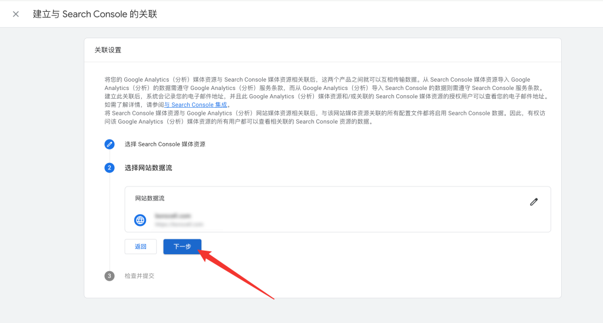Open the 与 Search Console 集成 link
Viewport: 603px width, 323px height.
point(196,105)
